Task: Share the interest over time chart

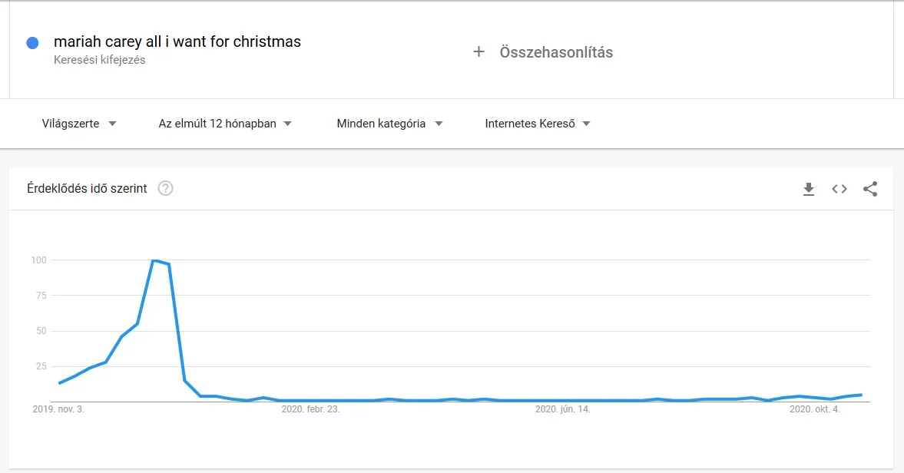Action: [870, 189]
